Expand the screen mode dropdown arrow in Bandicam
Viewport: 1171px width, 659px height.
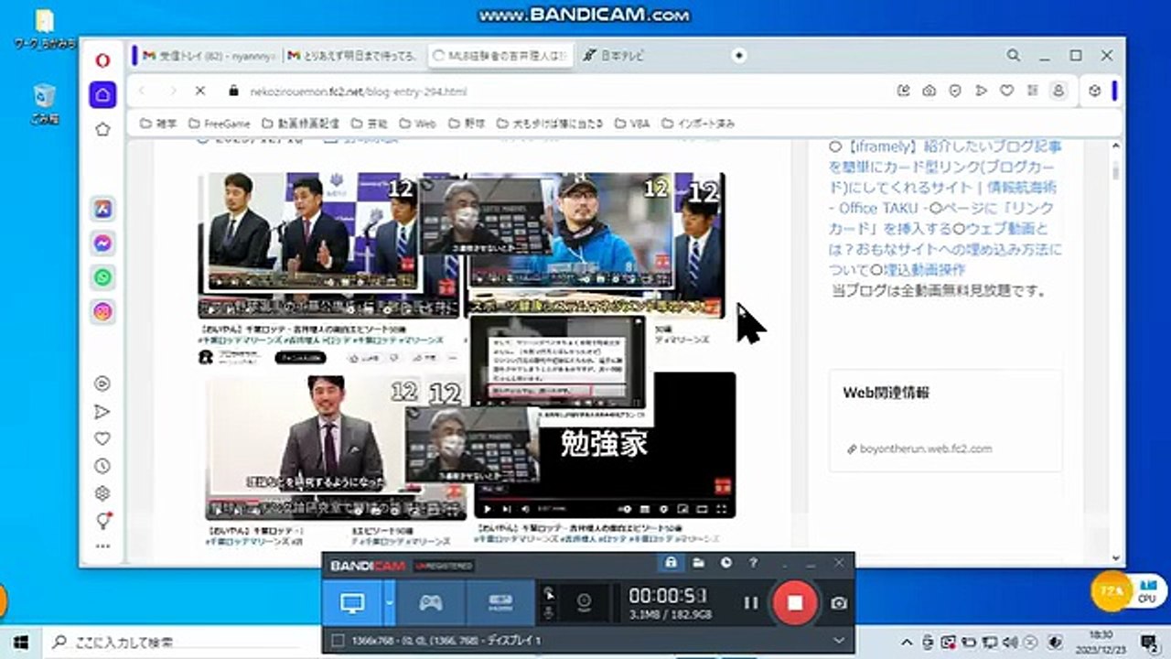pos(390,602)
